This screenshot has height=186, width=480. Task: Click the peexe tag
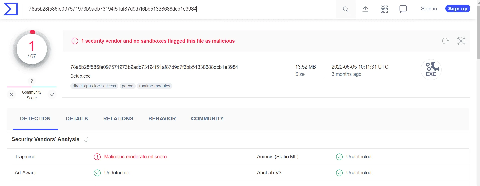pos(127,86)
